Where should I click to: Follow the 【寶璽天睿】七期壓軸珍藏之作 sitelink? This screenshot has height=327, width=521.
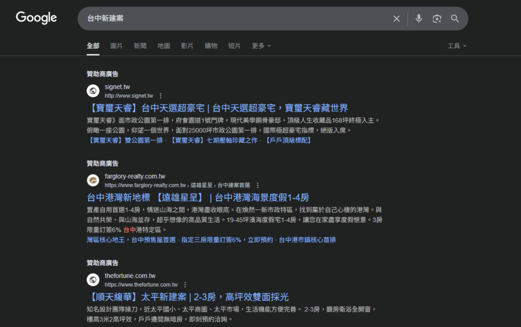click(x=213, y=141)
